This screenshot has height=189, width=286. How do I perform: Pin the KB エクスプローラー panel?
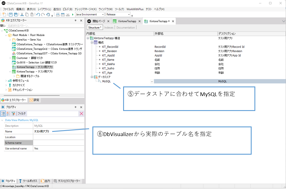pos(76,20)
